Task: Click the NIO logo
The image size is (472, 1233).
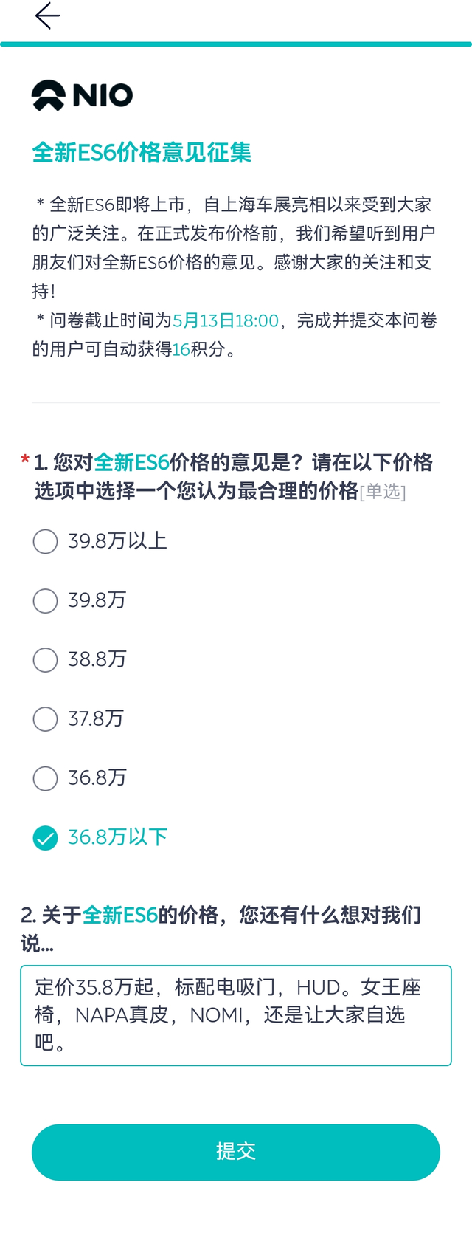Action: point(81,95)
